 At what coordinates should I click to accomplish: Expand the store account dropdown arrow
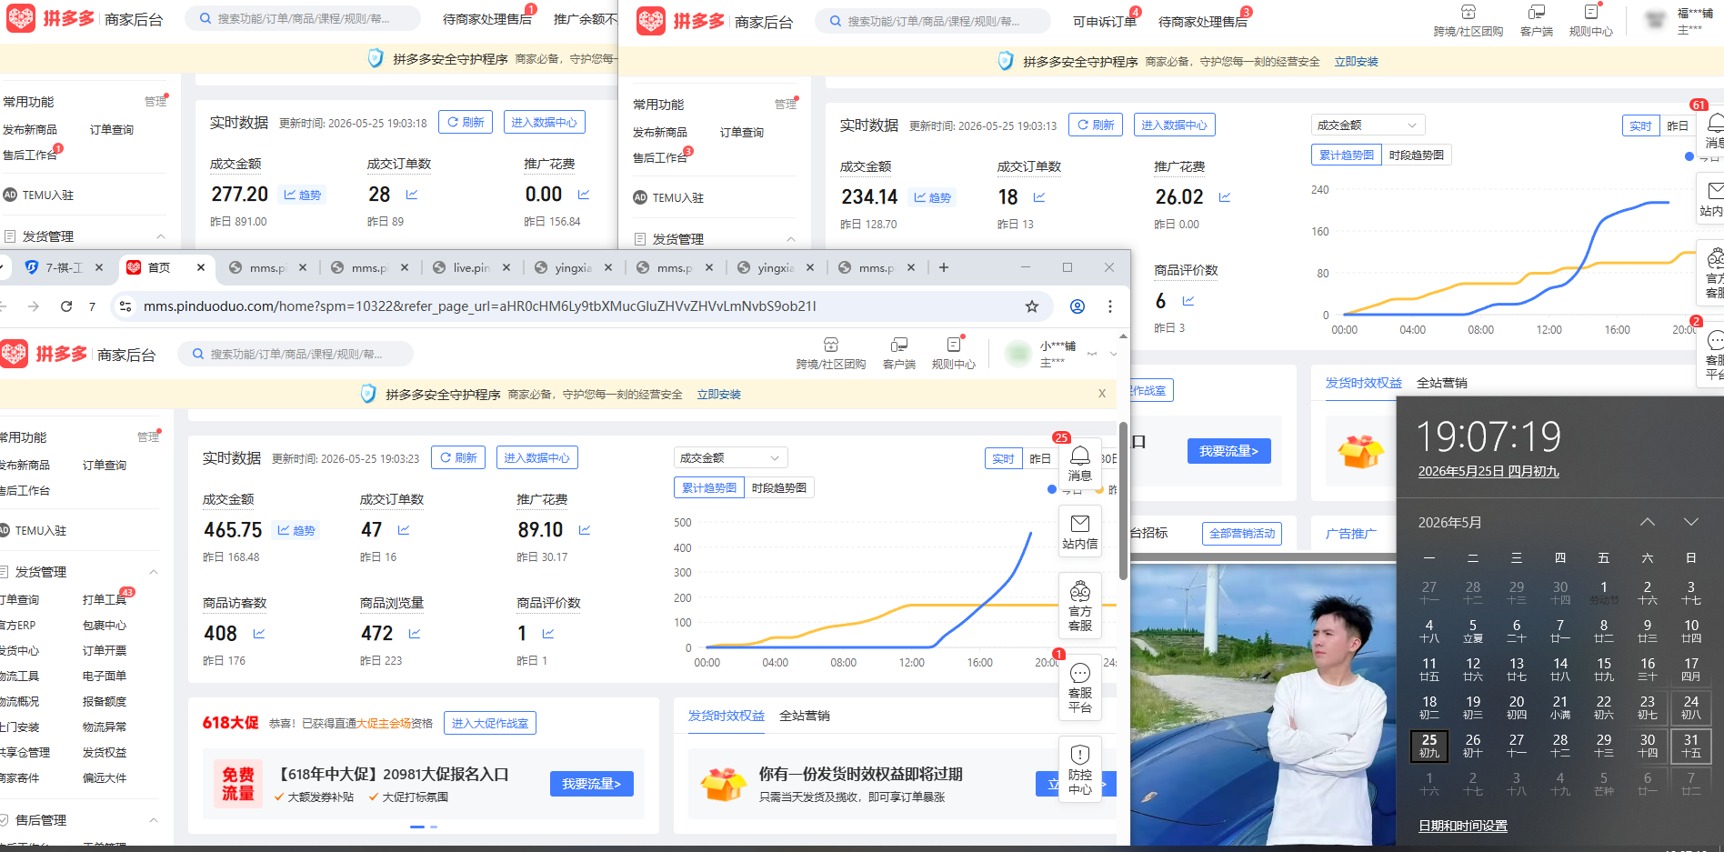(x=1113, y=354)
